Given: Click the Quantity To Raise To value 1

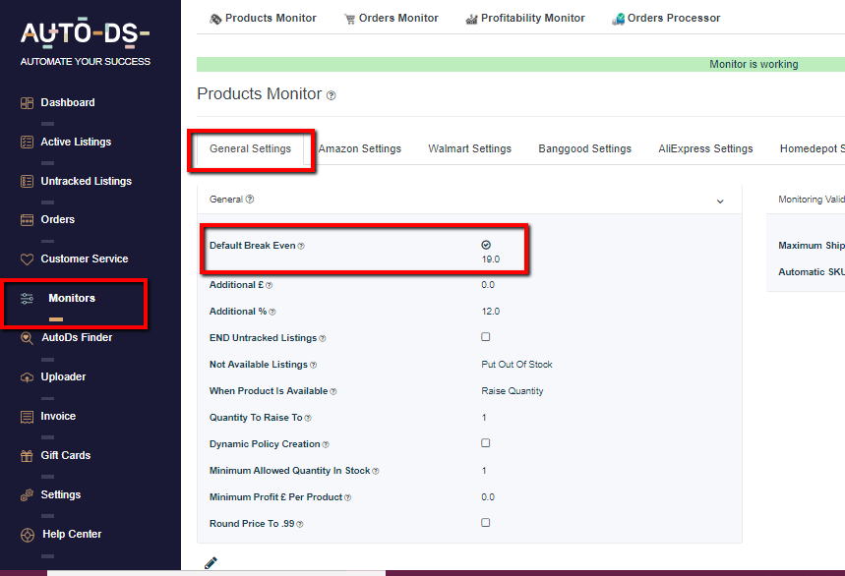Looking at the screenshot, I should point(484,418).
